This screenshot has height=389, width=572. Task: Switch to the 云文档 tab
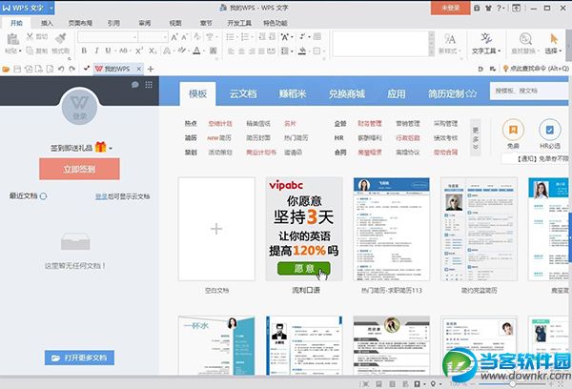(x=243, y=93)
